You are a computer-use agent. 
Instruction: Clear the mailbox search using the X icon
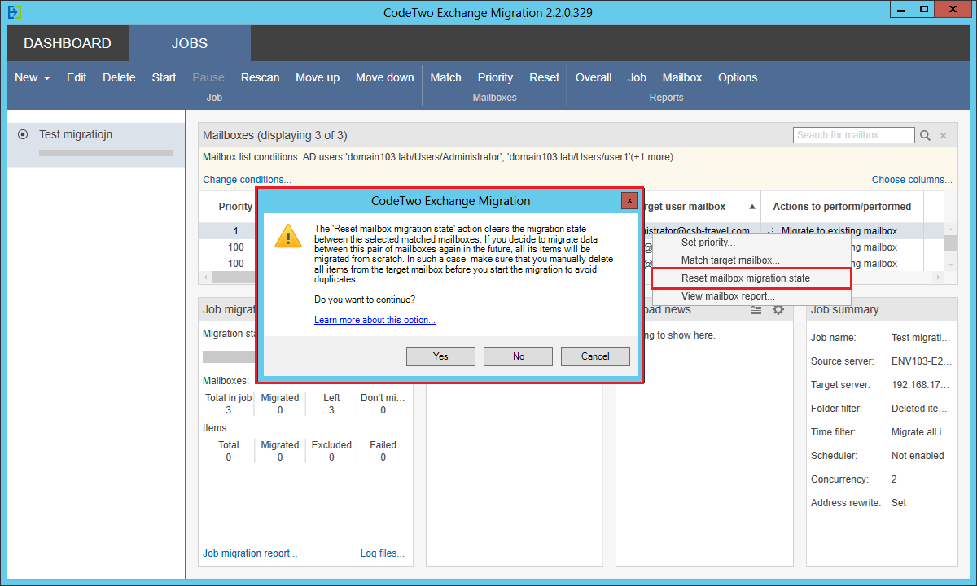point(944,135)
